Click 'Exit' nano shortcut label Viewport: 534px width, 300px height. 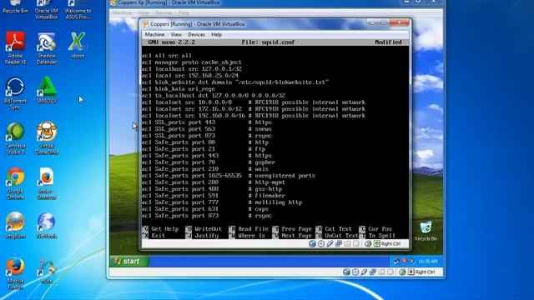158,235
